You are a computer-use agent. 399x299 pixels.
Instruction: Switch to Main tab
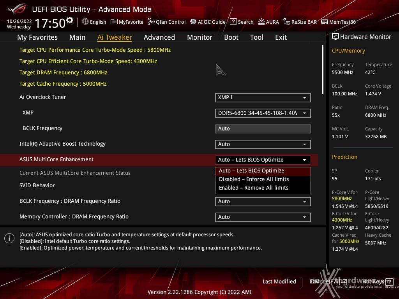pos(78,37)
